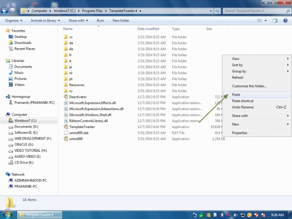Expand arrow after TemplateToaster 4 breadcrumb
This screenshot has width=292, height=219.
click(141, 11)
